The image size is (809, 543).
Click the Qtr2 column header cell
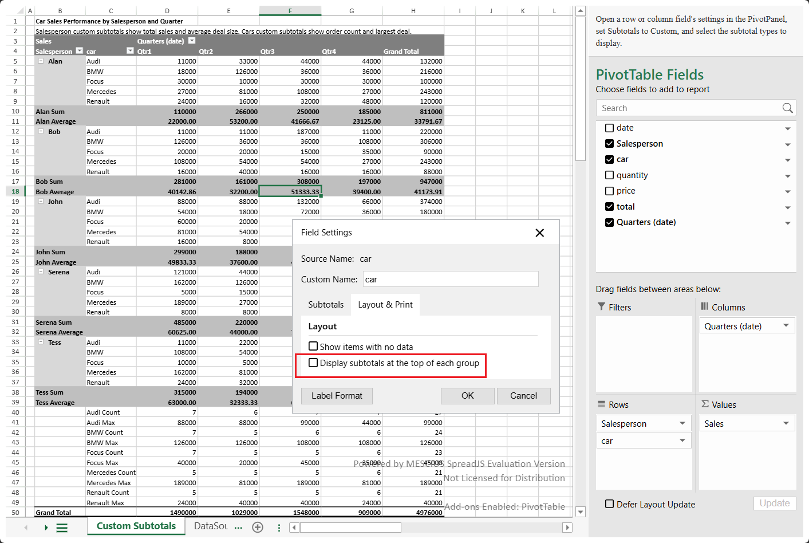228,51
